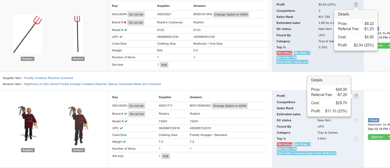The image size is (390, 168).
Task: Click the FBA Selling tag in the pitchfork panel
Action: pos(285,53)
